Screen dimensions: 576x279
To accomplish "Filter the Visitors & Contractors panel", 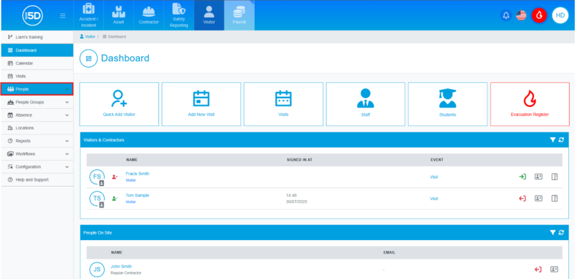I will click(x=552, y=139).
